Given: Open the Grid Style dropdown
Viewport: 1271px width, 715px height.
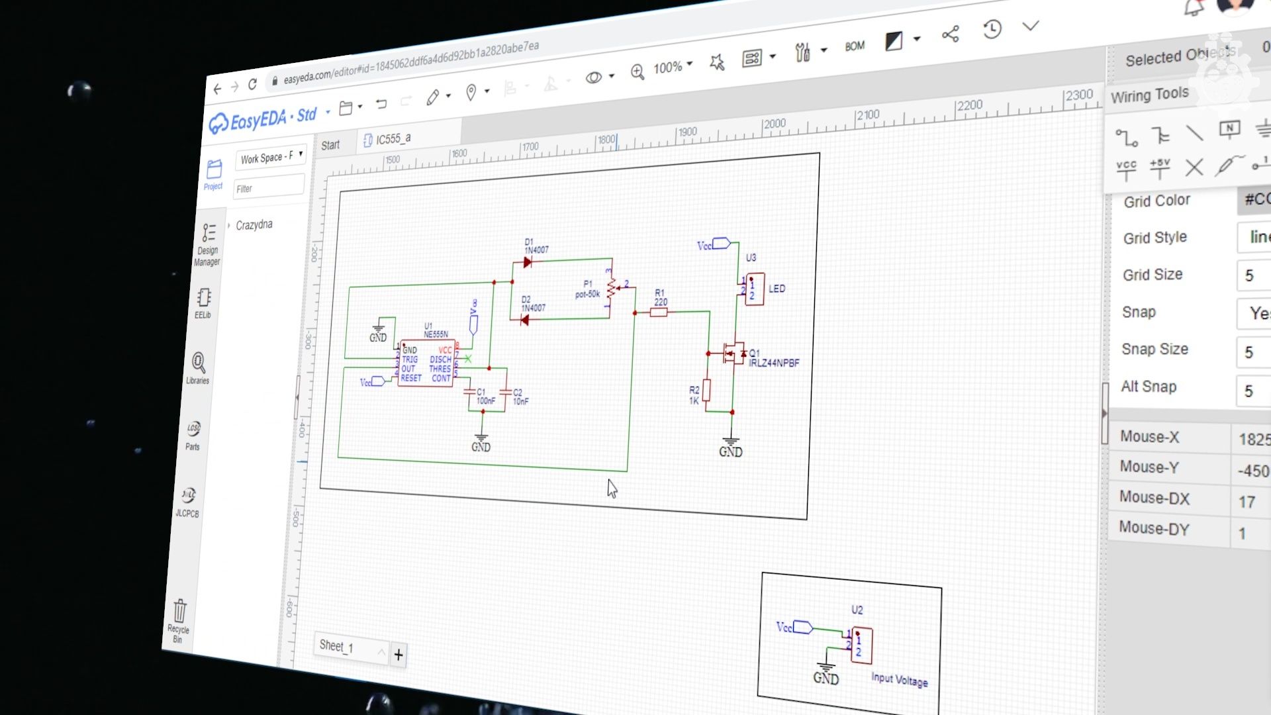Looking at the screenshot, I should tap(1256, 237).
